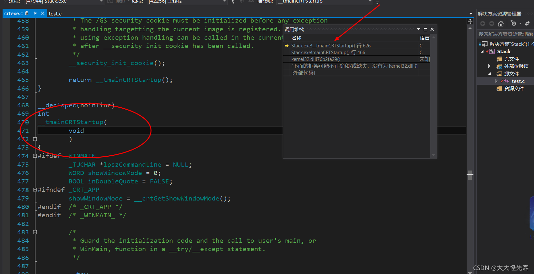Viewport: 534px width, 274px height.
Task: Expand the 外部依赖项 node
Action: tap(489, 66)
